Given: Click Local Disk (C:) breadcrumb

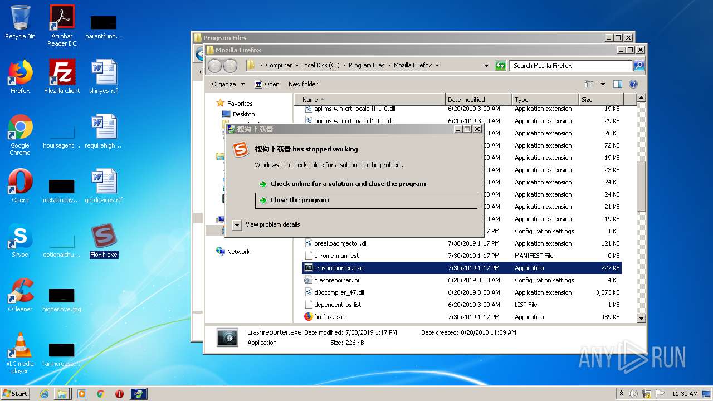Looking at the screenshot, I should click(x=320, y=65).
